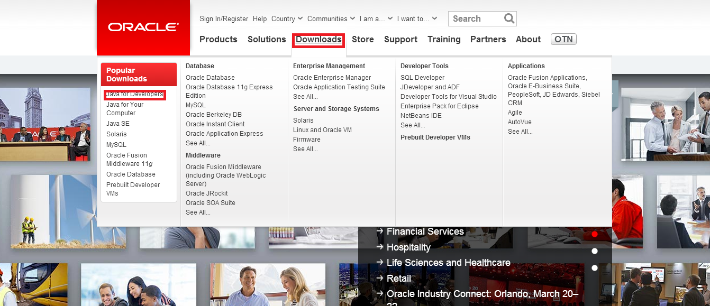Open Java SE under Popular Downloads
This screenshot has height=306, width=710.
pyautogui.click(x=118, y=124)
